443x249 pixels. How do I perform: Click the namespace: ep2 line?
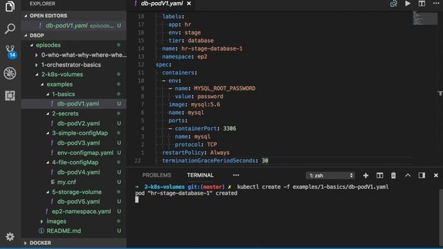pyautogui.click(x=185, y=57)
